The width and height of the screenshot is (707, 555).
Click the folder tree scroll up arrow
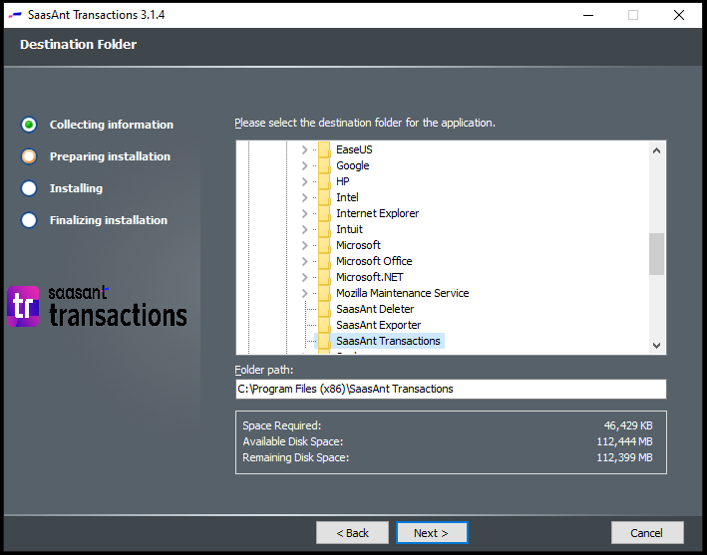(656, 150)
